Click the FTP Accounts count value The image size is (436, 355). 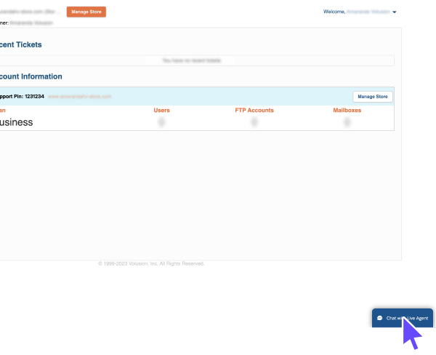(254, 122)
